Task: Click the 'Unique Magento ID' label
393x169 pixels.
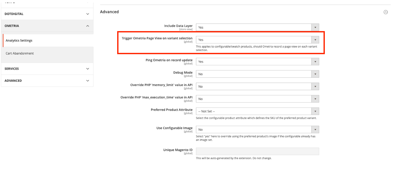Action: (x=178, y=150)
